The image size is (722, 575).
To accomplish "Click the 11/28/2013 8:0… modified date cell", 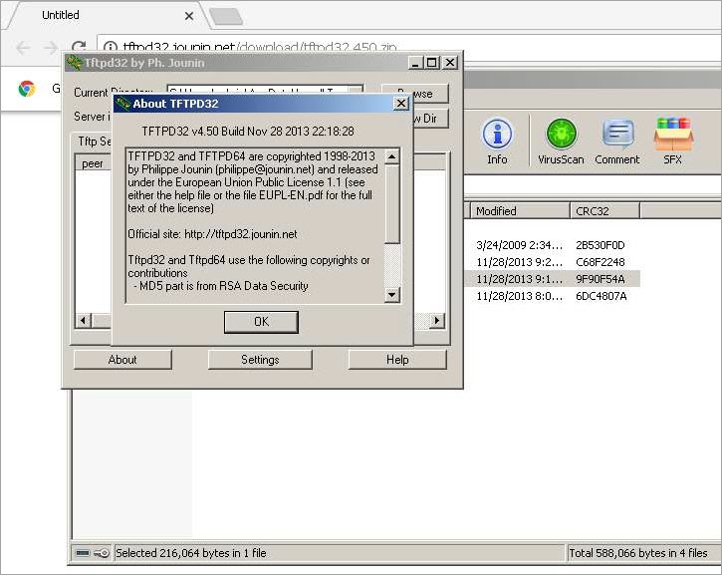I will pos(520,296).
